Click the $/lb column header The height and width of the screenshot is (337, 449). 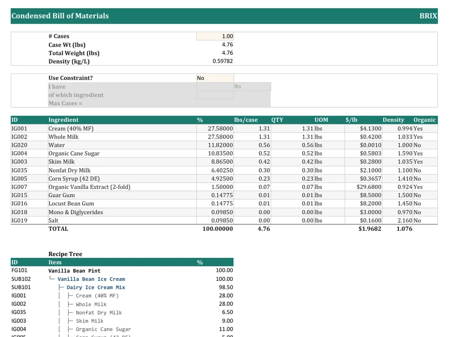coord(351,120)
